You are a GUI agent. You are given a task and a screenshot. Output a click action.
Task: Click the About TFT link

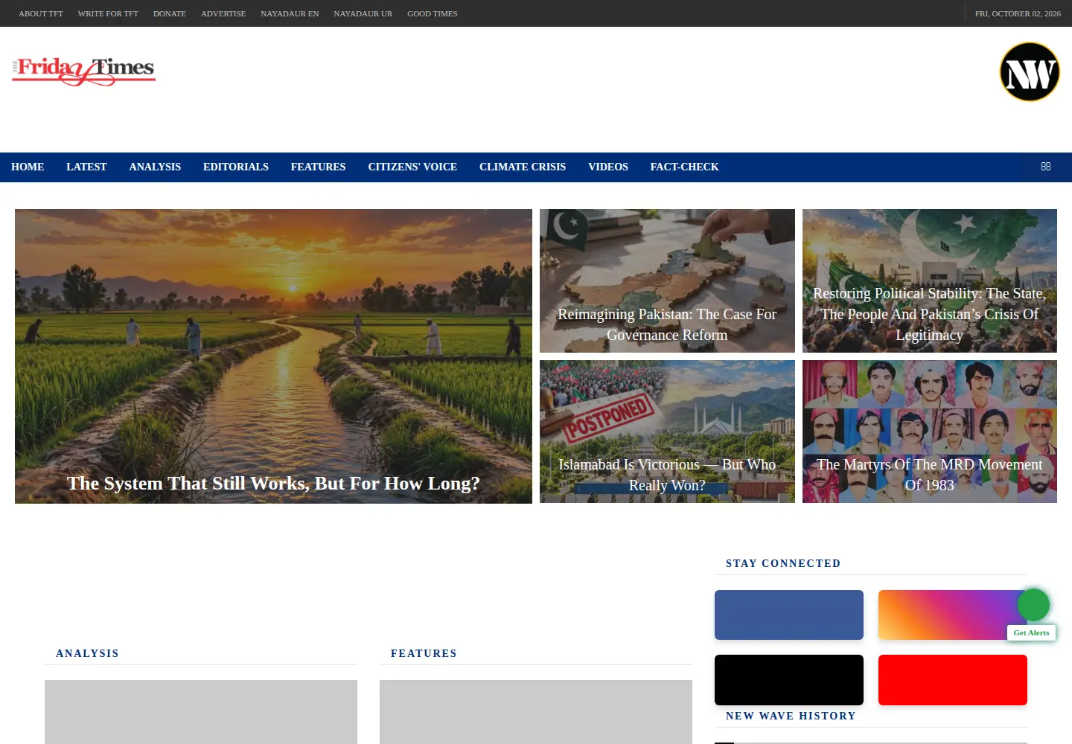tap(41, 13)
